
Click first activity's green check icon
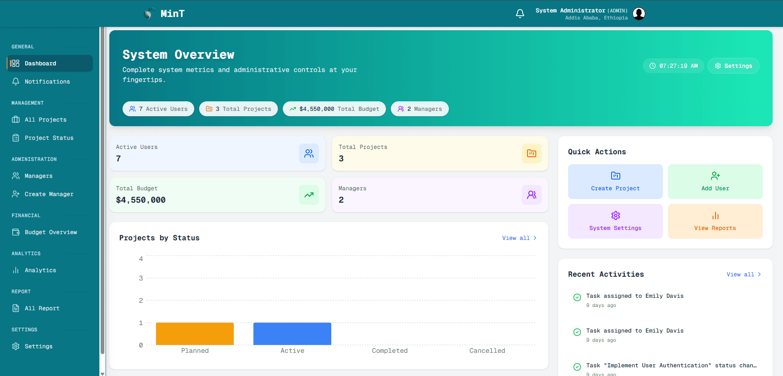(577, 297)
